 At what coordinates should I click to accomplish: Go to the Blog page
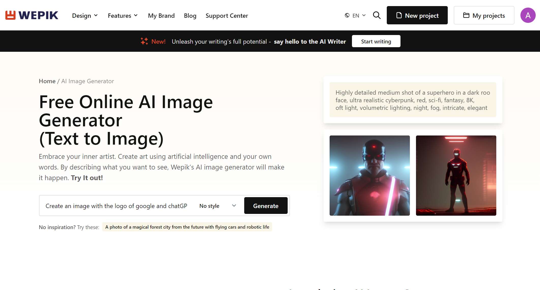[x=190, y=16]
